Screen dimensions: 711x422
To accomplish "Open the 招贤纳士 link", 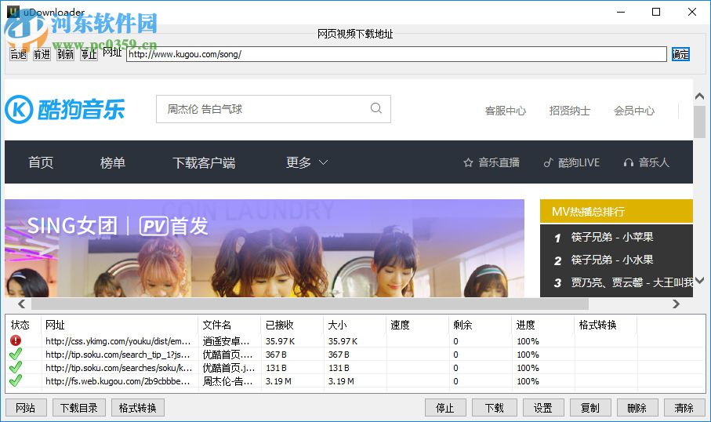I will pyautogui.click(x=570, y=111).
